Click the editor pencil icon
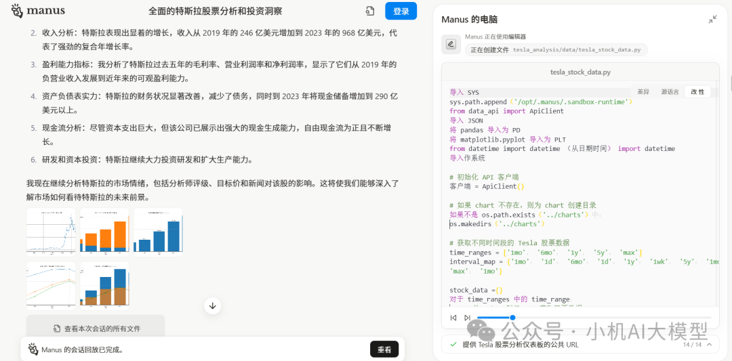 (x=451, y=44)
